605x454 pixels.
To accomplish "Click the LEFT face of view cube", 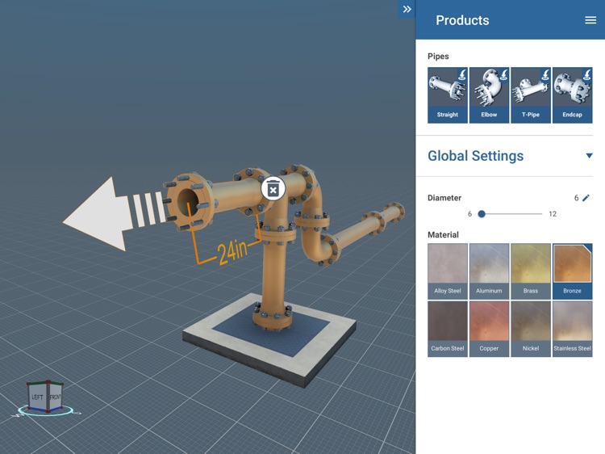I will [37, 397].
